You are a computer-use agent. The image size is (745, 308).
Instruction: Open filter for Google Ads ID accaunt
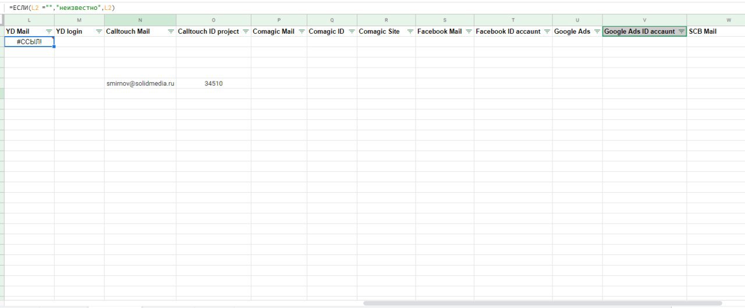(681, 31)
